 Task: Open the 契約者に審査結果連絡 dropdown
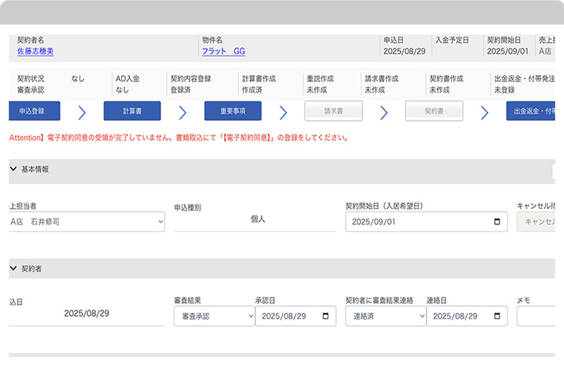point(386,316)
